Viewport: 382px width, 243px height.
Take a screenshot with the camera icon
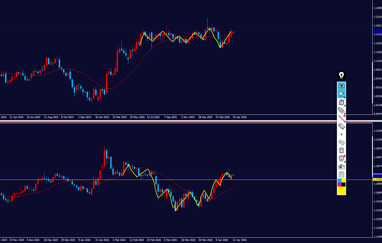[x=341, y=167]
